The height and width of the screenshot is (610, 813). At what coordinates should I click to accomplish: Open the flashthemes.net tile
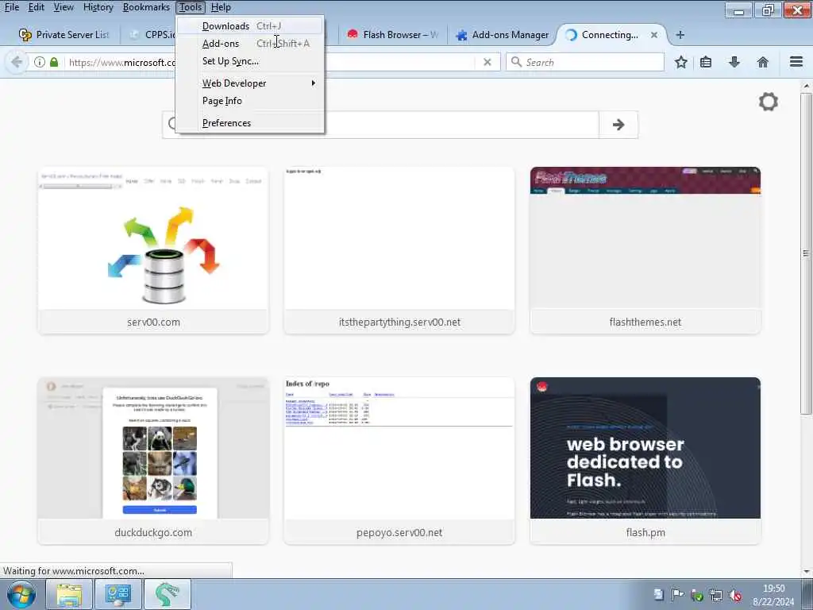click(645, 250)
